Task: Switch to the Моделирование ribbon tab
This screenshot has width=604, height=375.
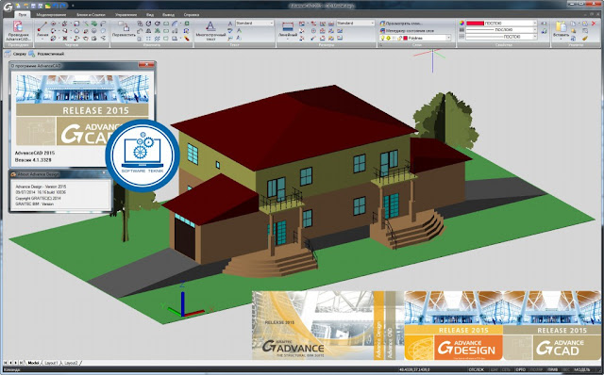Action: point(51,15)
